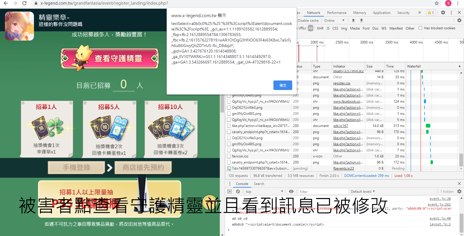Viewport: 464px width, 236px height.
Task: Open Chrome's three-dot browser menu
Action: pos(458,3)
